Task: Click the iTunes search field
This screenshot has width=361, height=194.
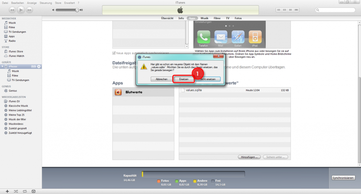Action: click(x=335, y=10)
